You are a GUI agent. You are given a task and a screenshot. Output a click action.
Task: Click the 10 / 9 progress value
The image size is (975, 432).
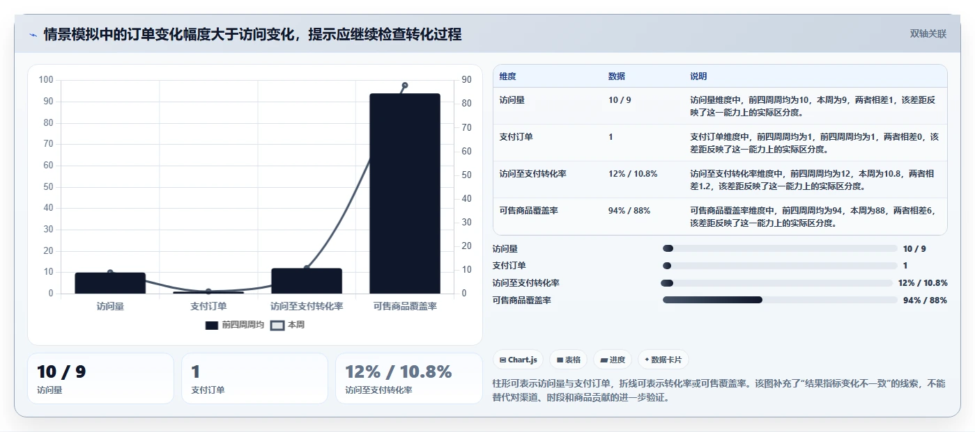(914, 249)
